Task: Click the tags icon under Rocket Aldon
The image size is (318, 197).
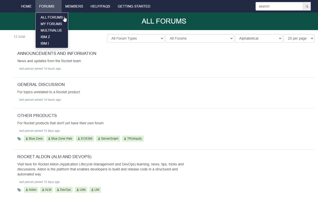Action: tap(19, 190)
